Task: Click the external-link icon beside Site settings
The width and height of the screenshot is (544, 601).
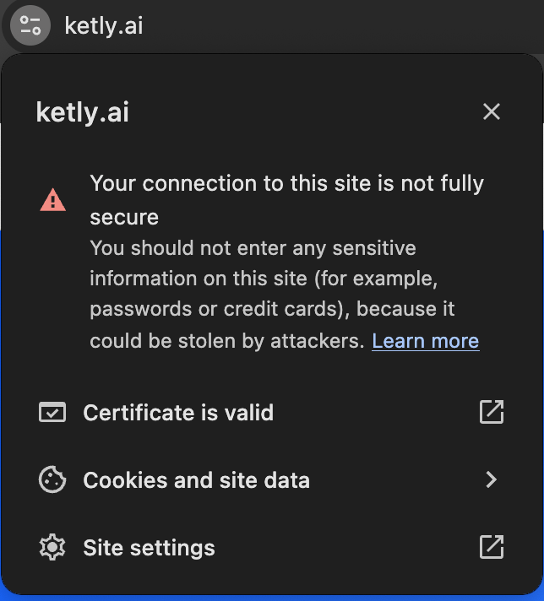Action: point(492,547)
